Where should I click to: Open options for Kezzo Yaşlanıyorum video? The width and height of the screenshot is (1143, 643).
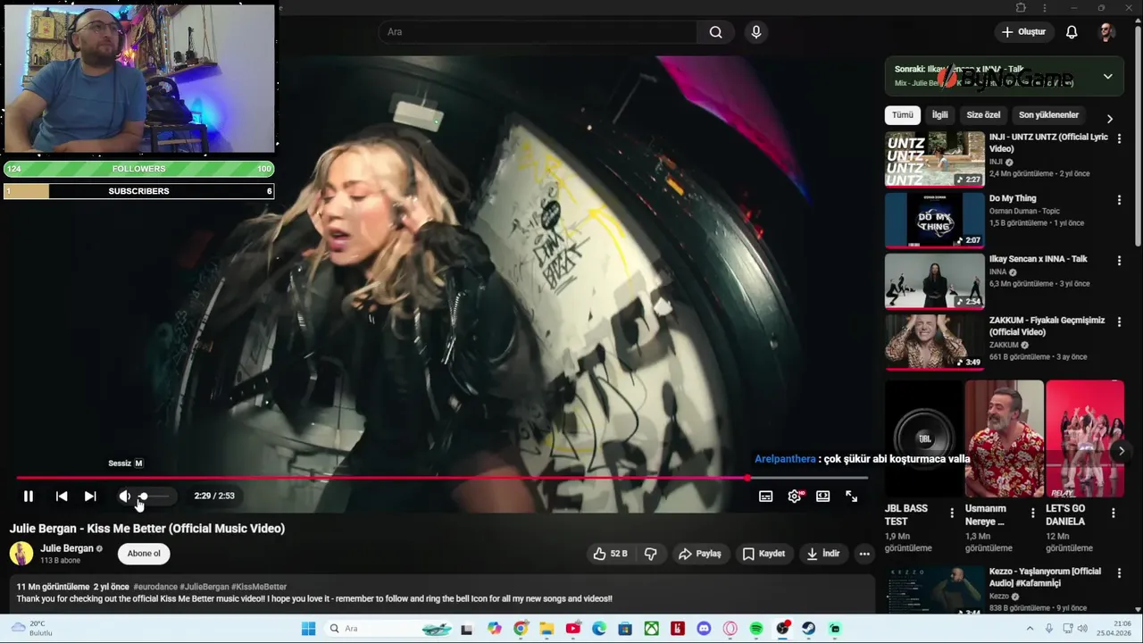point(1119,573)
